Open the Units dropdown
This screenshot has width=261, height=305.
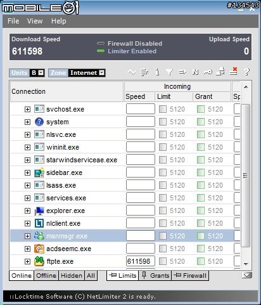pos(41,73)
